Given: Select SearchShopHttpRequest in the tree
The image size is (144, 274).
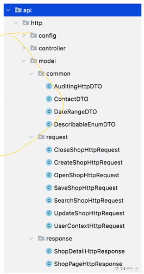Looking at the screenshot, I should click(89, 201).
